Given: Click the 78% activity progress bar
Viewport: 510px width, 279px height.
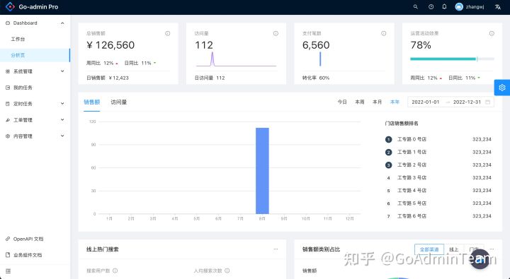Looking at the screenshot, I should click(x=452, y=59).
